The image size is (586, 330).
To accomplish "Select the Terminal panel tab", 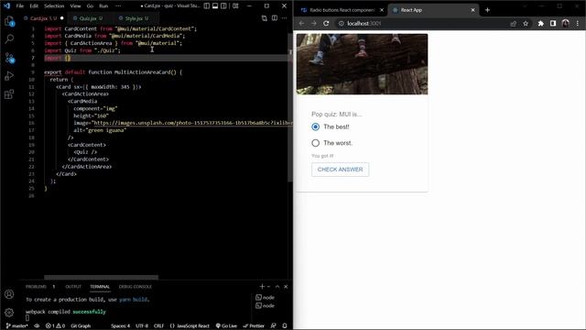I will [100, 287].
